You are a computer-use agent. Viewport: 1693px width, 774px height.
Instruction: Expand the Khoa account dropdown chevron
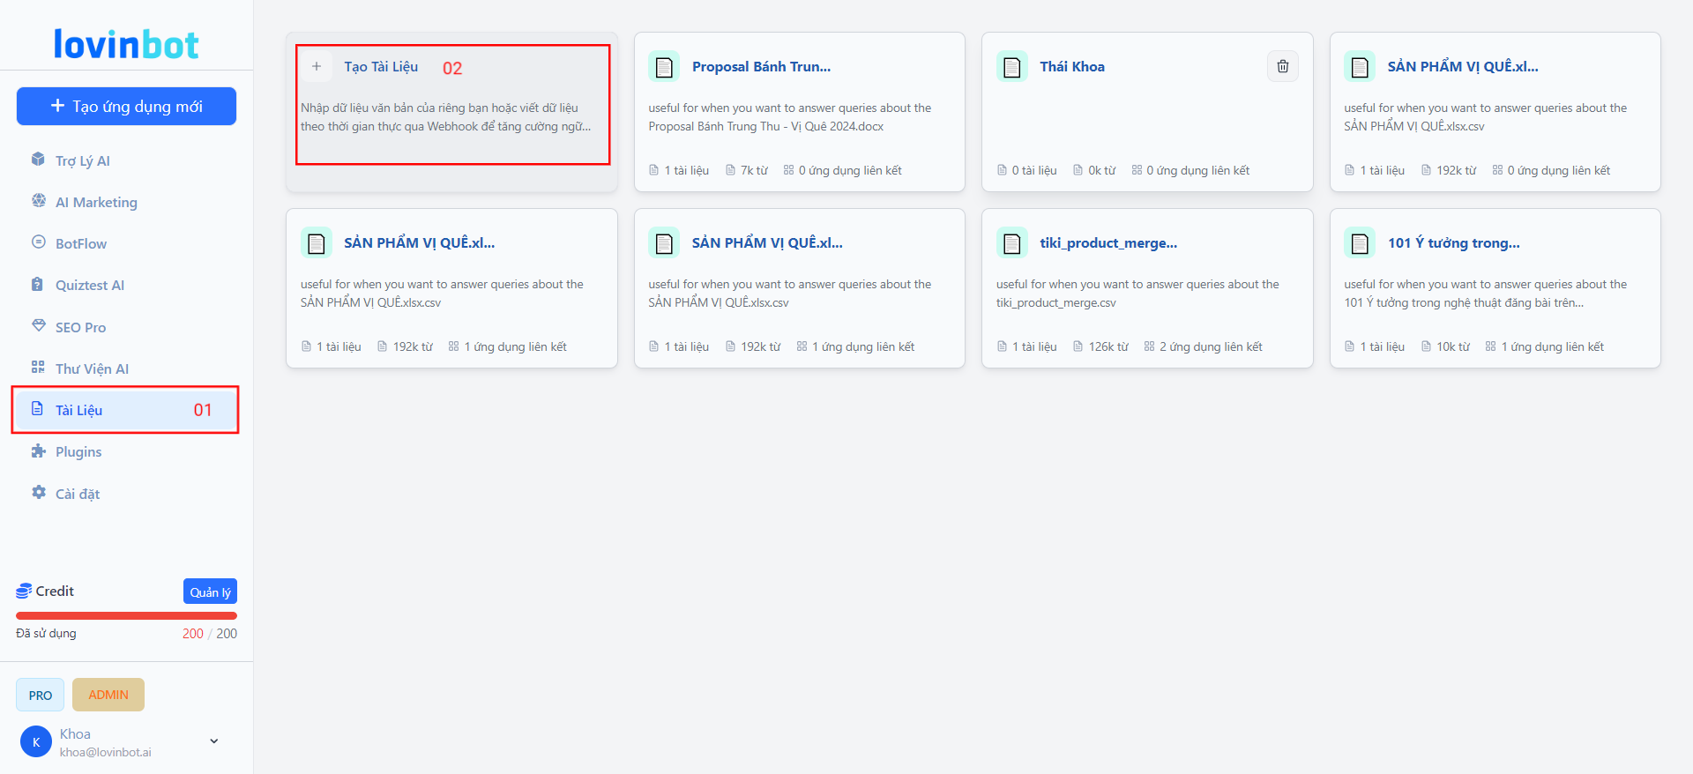click(213, 741)
